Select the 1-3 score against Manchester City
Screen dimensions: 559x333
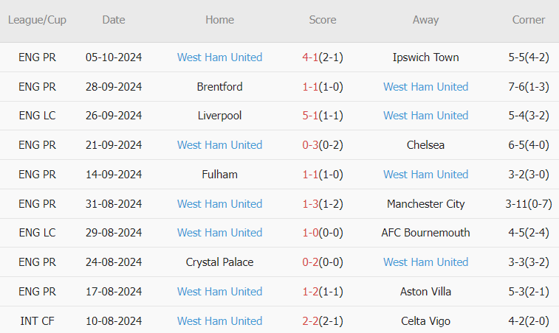coord(310,204)
